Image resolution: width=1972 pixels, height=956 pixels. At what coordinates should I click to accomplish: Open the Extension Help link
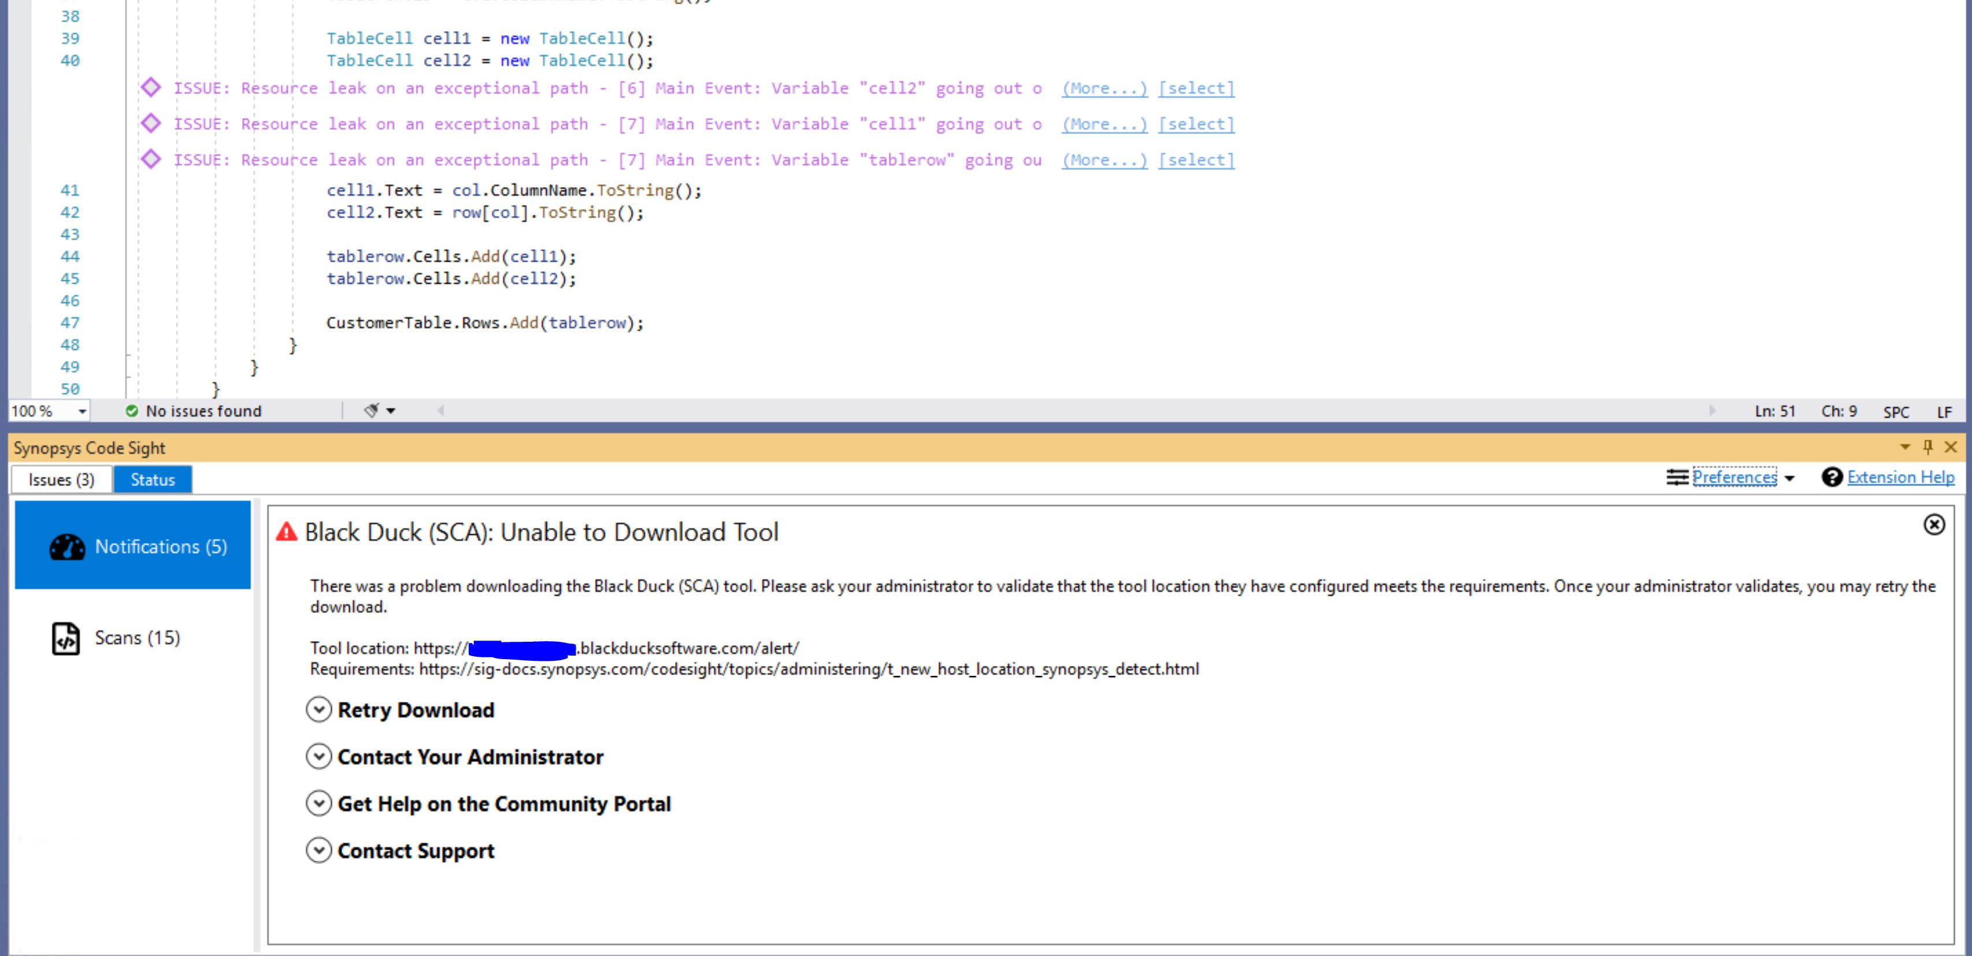(1900, 478)
